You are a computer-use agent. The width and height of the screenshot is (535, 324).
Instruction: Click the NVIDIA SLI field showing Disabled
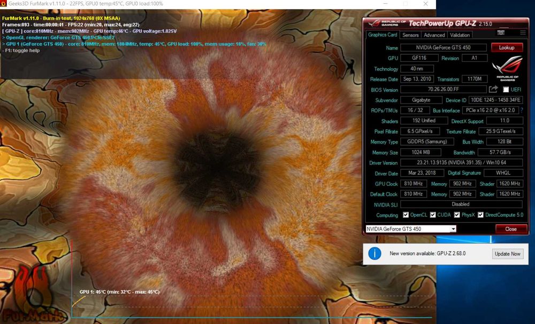click(x=461, y=204)
